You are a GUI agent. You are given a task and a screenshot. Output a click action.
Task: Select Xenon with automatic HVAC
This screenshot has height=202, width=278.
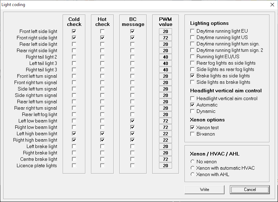pos(192,168)
